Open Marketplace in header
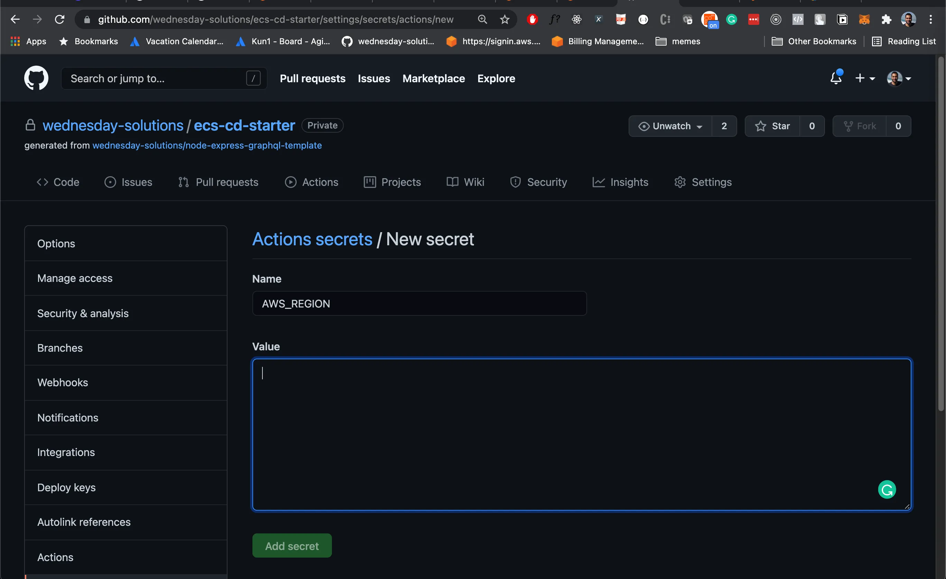Image resolution: width=946 pixels, height=579 pixels. (434, 78)
